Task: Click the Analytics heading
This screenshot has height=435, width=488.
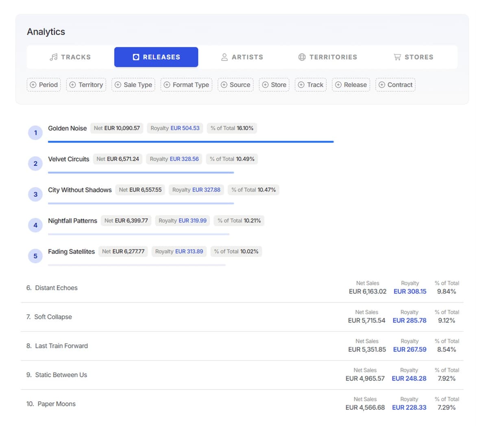Action: point(46,32)
